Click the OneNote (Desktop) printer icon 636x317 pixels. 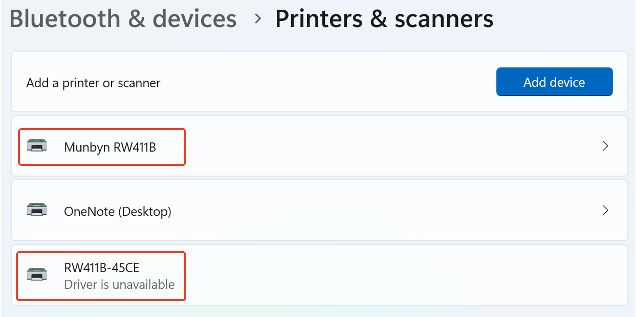point(37,210)
